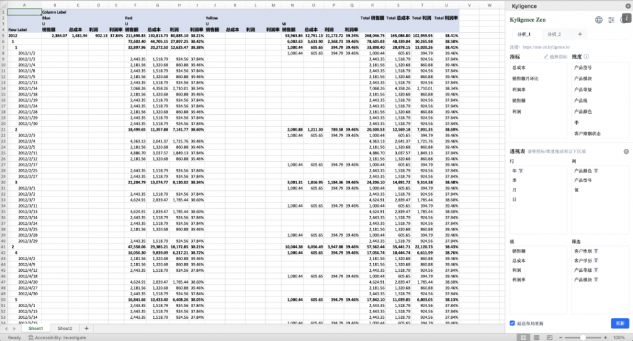
Task: Click the previous sheet navigation arrow
Action: (x=6, y=329)
